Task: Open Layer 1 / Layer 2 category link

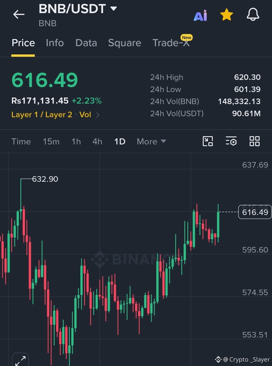Action: [x=42, y=115]
